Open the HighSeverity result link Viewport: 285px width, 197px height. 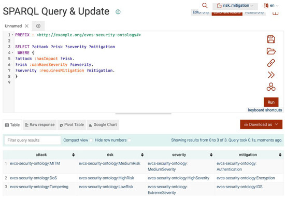178,178
